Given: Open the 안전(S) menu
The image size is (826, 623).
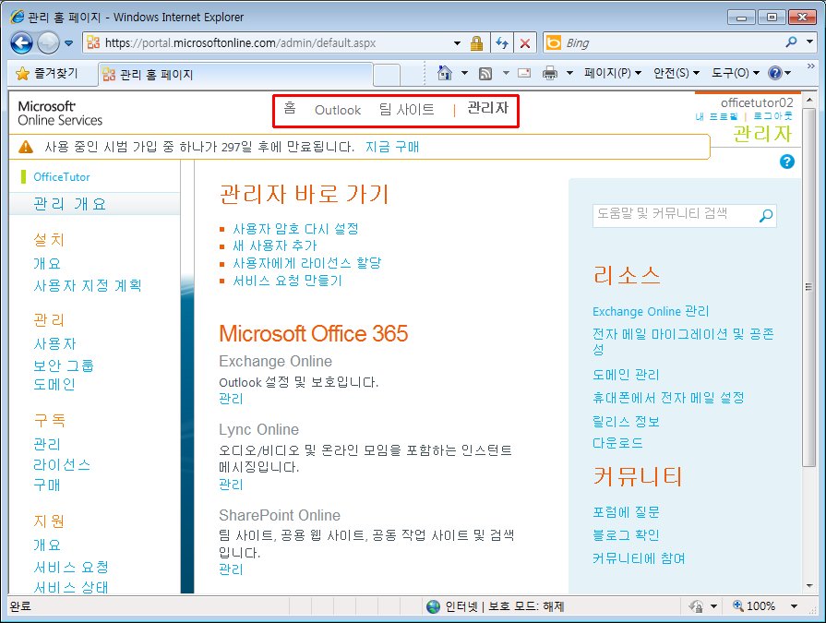Looking at the screenshot, I should click(676, 73).
